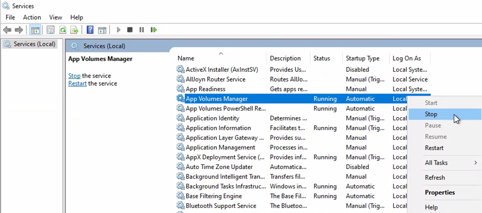Expand the All Tasks submenu
This screenshot has width=482, height=213.
pyautogui.click(x=436, y=163)
